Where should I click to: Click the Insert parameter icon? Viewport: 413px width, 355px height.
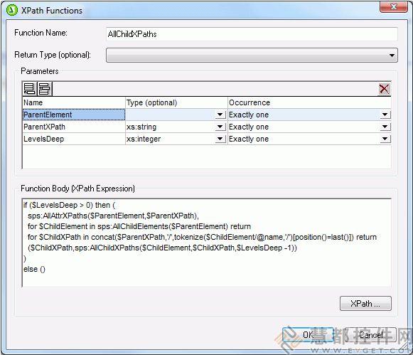[x=44, y=88]
